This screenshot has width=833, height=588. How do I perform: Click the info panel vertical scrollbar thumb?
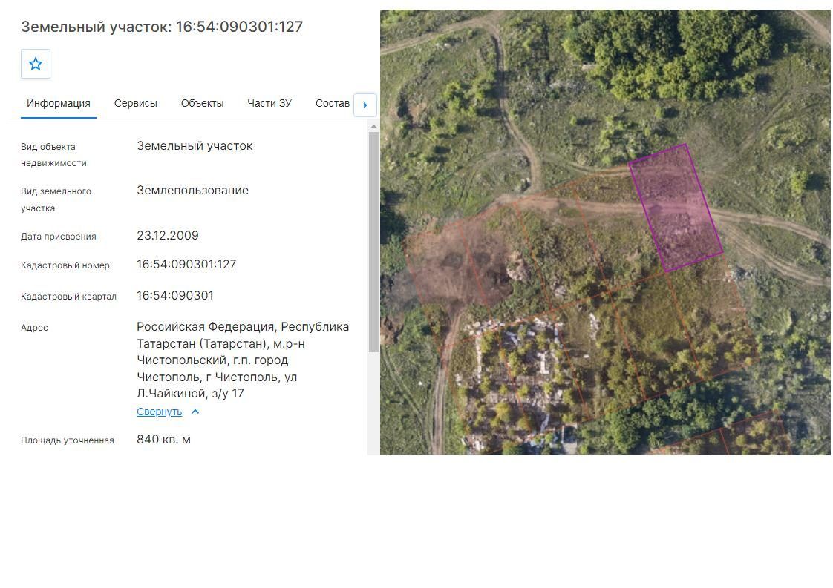(x=373, y=242)
